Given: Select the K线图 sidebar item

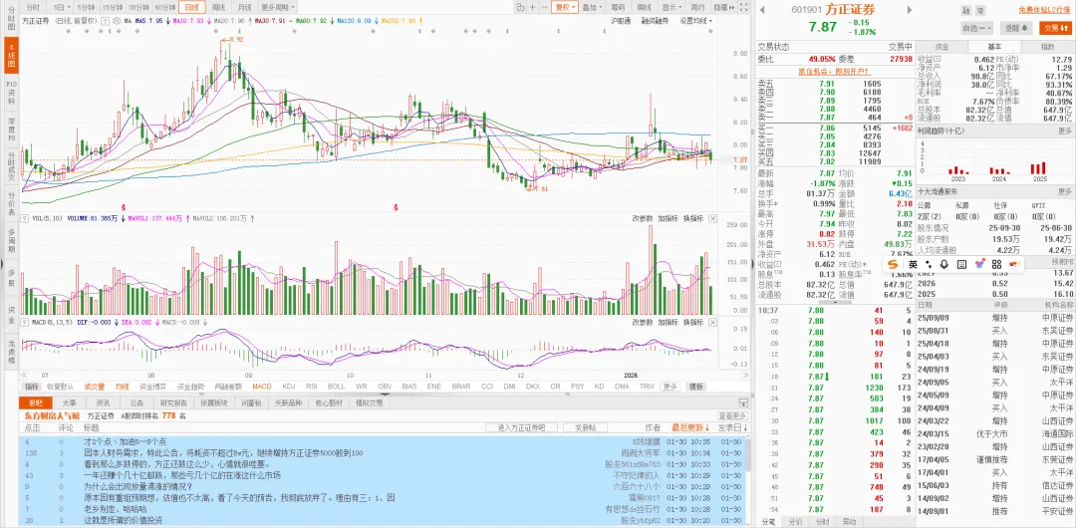Looking at the screenshot, I should [x=11, y=58].
